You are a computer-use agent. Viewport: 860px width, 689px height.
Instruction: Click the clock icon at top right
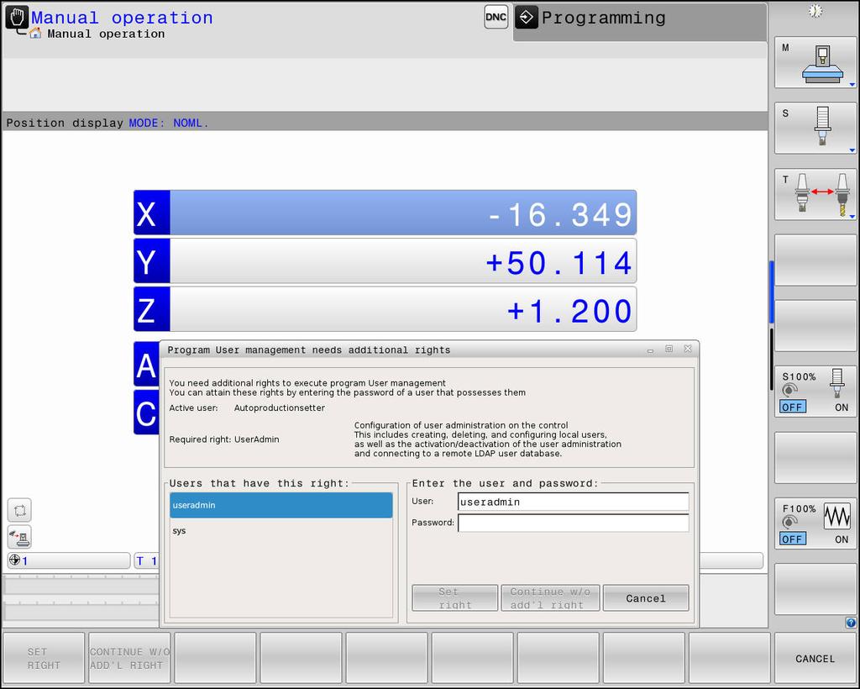pos(815,11)
